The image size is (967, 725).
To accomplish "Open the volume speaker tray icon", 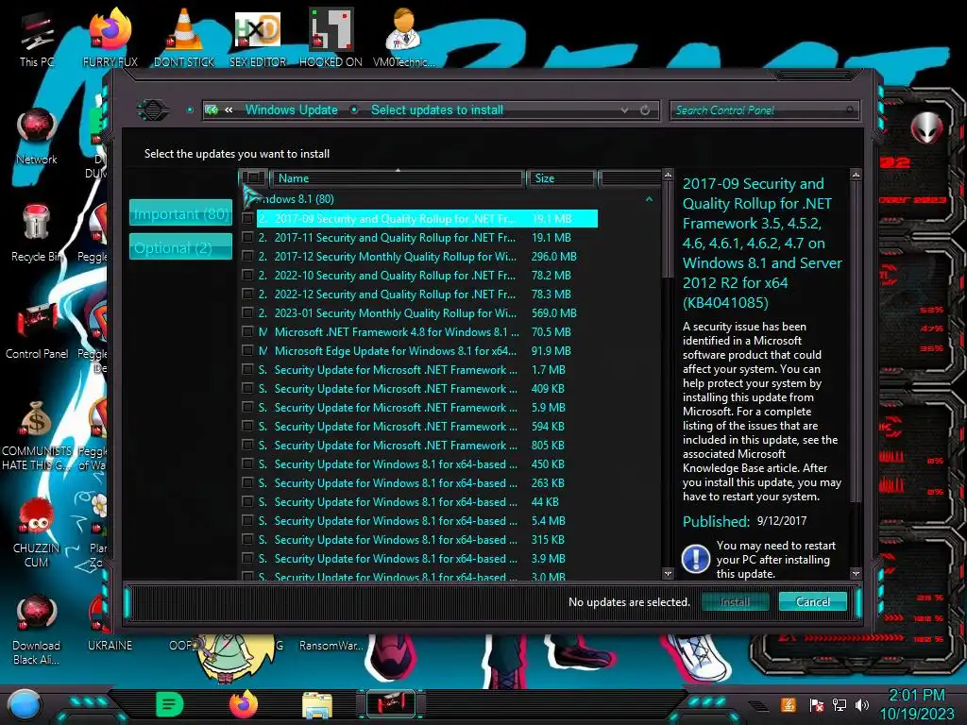I will (x=861, y=704).
